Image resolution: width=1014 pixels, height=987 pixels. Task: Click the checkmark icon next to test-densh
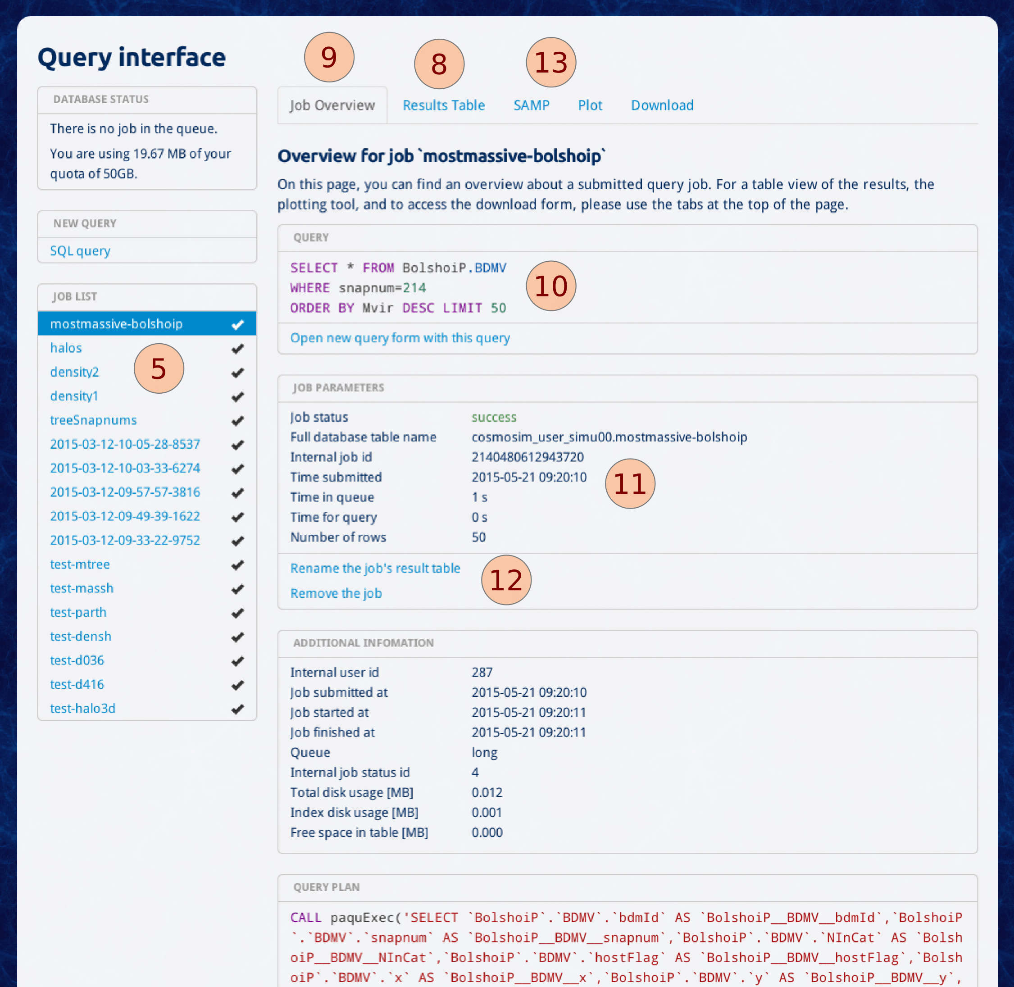click(x=238, y=637)
